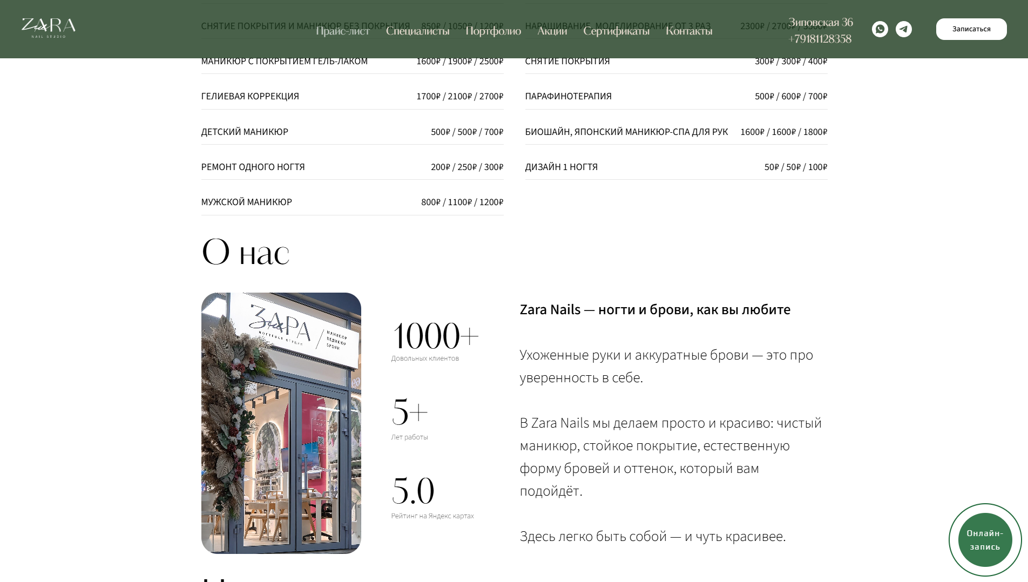Click Довольных клиентов caption
The image size is (1028, 582).
point(425,358)
